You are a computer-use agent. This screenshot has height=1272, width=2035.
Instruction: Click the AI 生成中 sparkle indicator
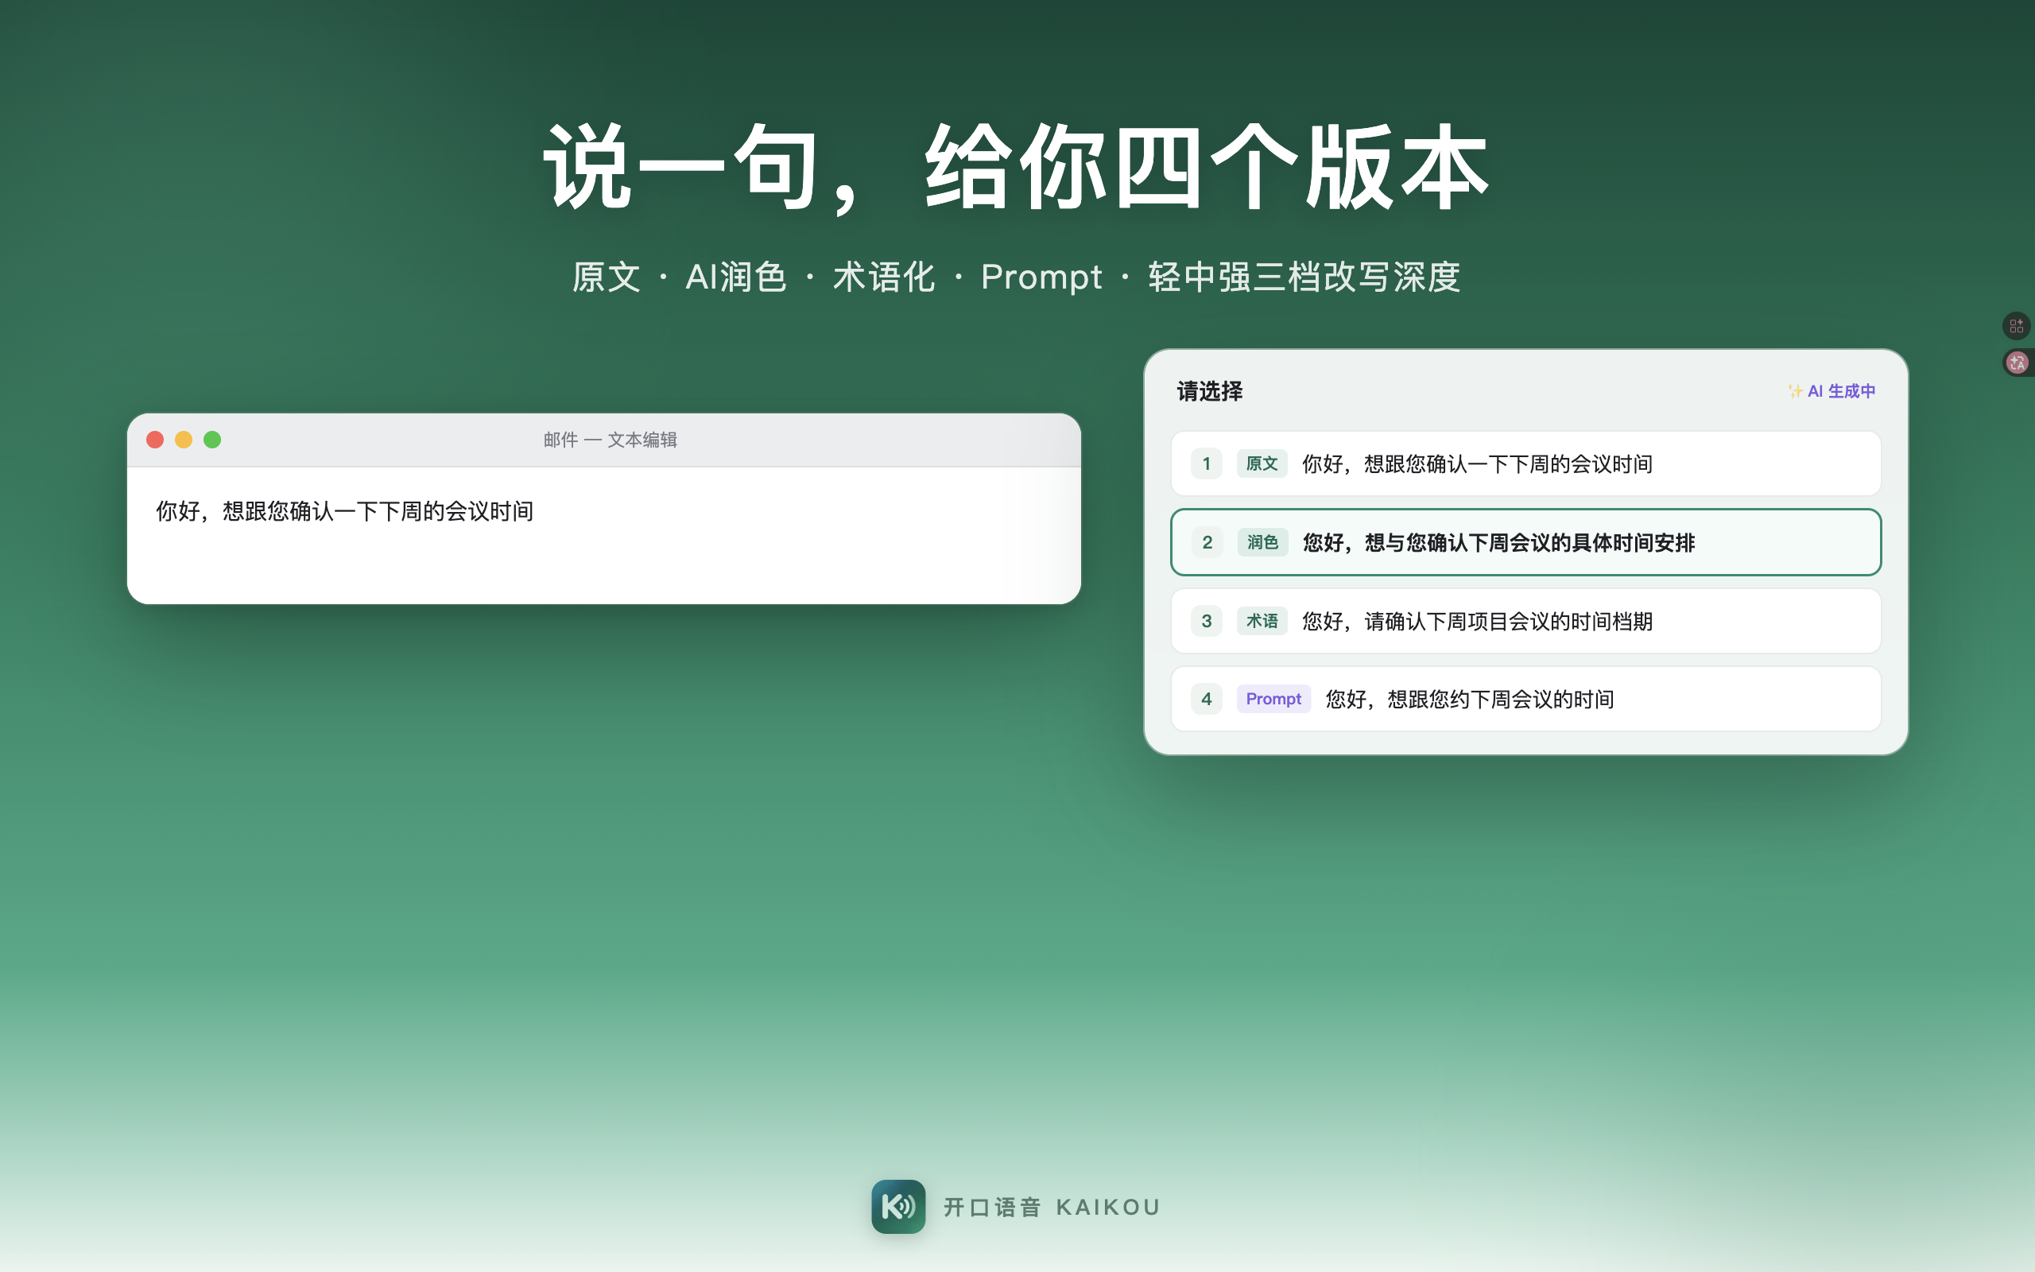1831,391
